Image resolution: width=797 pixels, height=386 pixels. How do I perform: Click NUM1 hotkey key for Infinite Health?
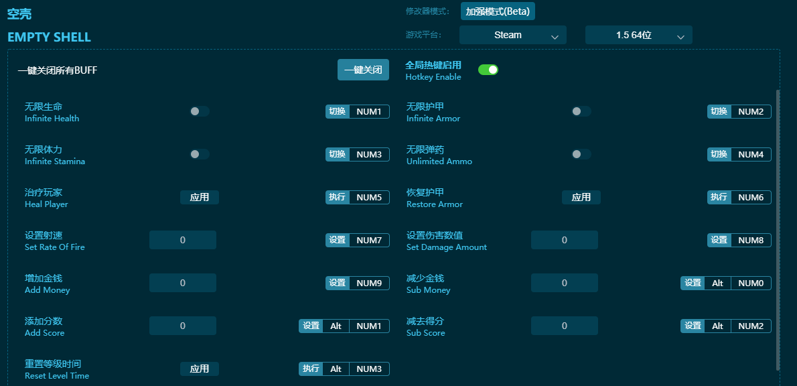click(x=370, y=111)
